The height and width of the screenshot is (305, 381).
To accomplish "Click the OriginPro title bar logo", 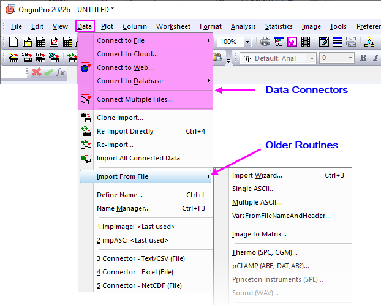I will click(10, 9).
